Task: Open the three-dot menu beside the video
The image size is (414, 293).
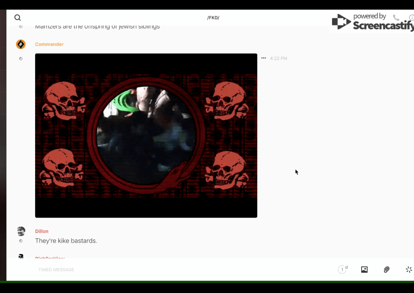Action: point(263,58)
